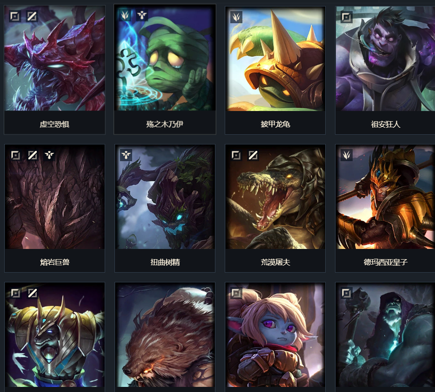Click the winged support icon on 殇之木乃伊 card
Image resolution: width=435 pixels, height=392 pixels.
coord(142,15)
